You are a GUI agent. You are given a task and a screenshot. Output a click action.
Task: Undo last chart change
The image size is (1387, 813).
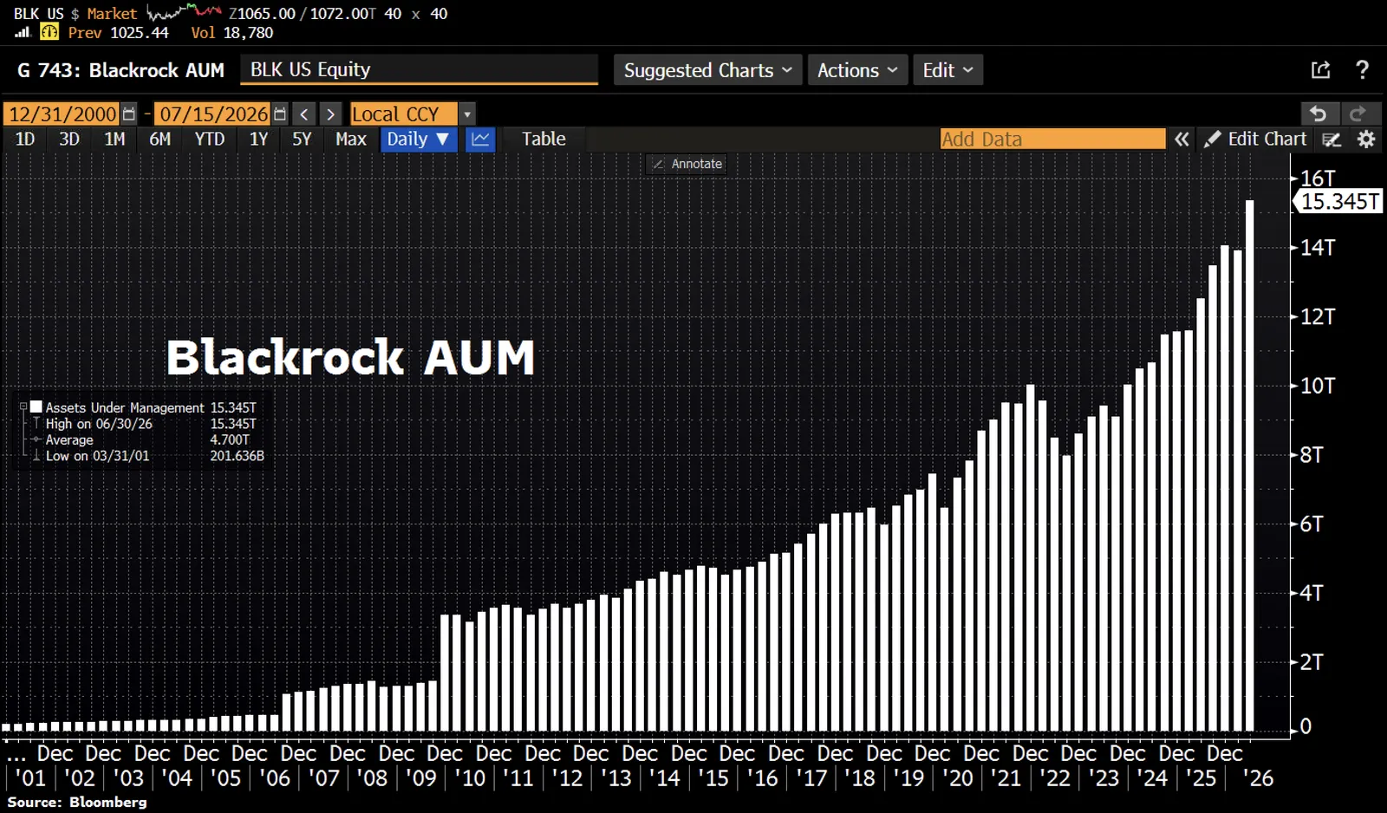click(1319, 114)
